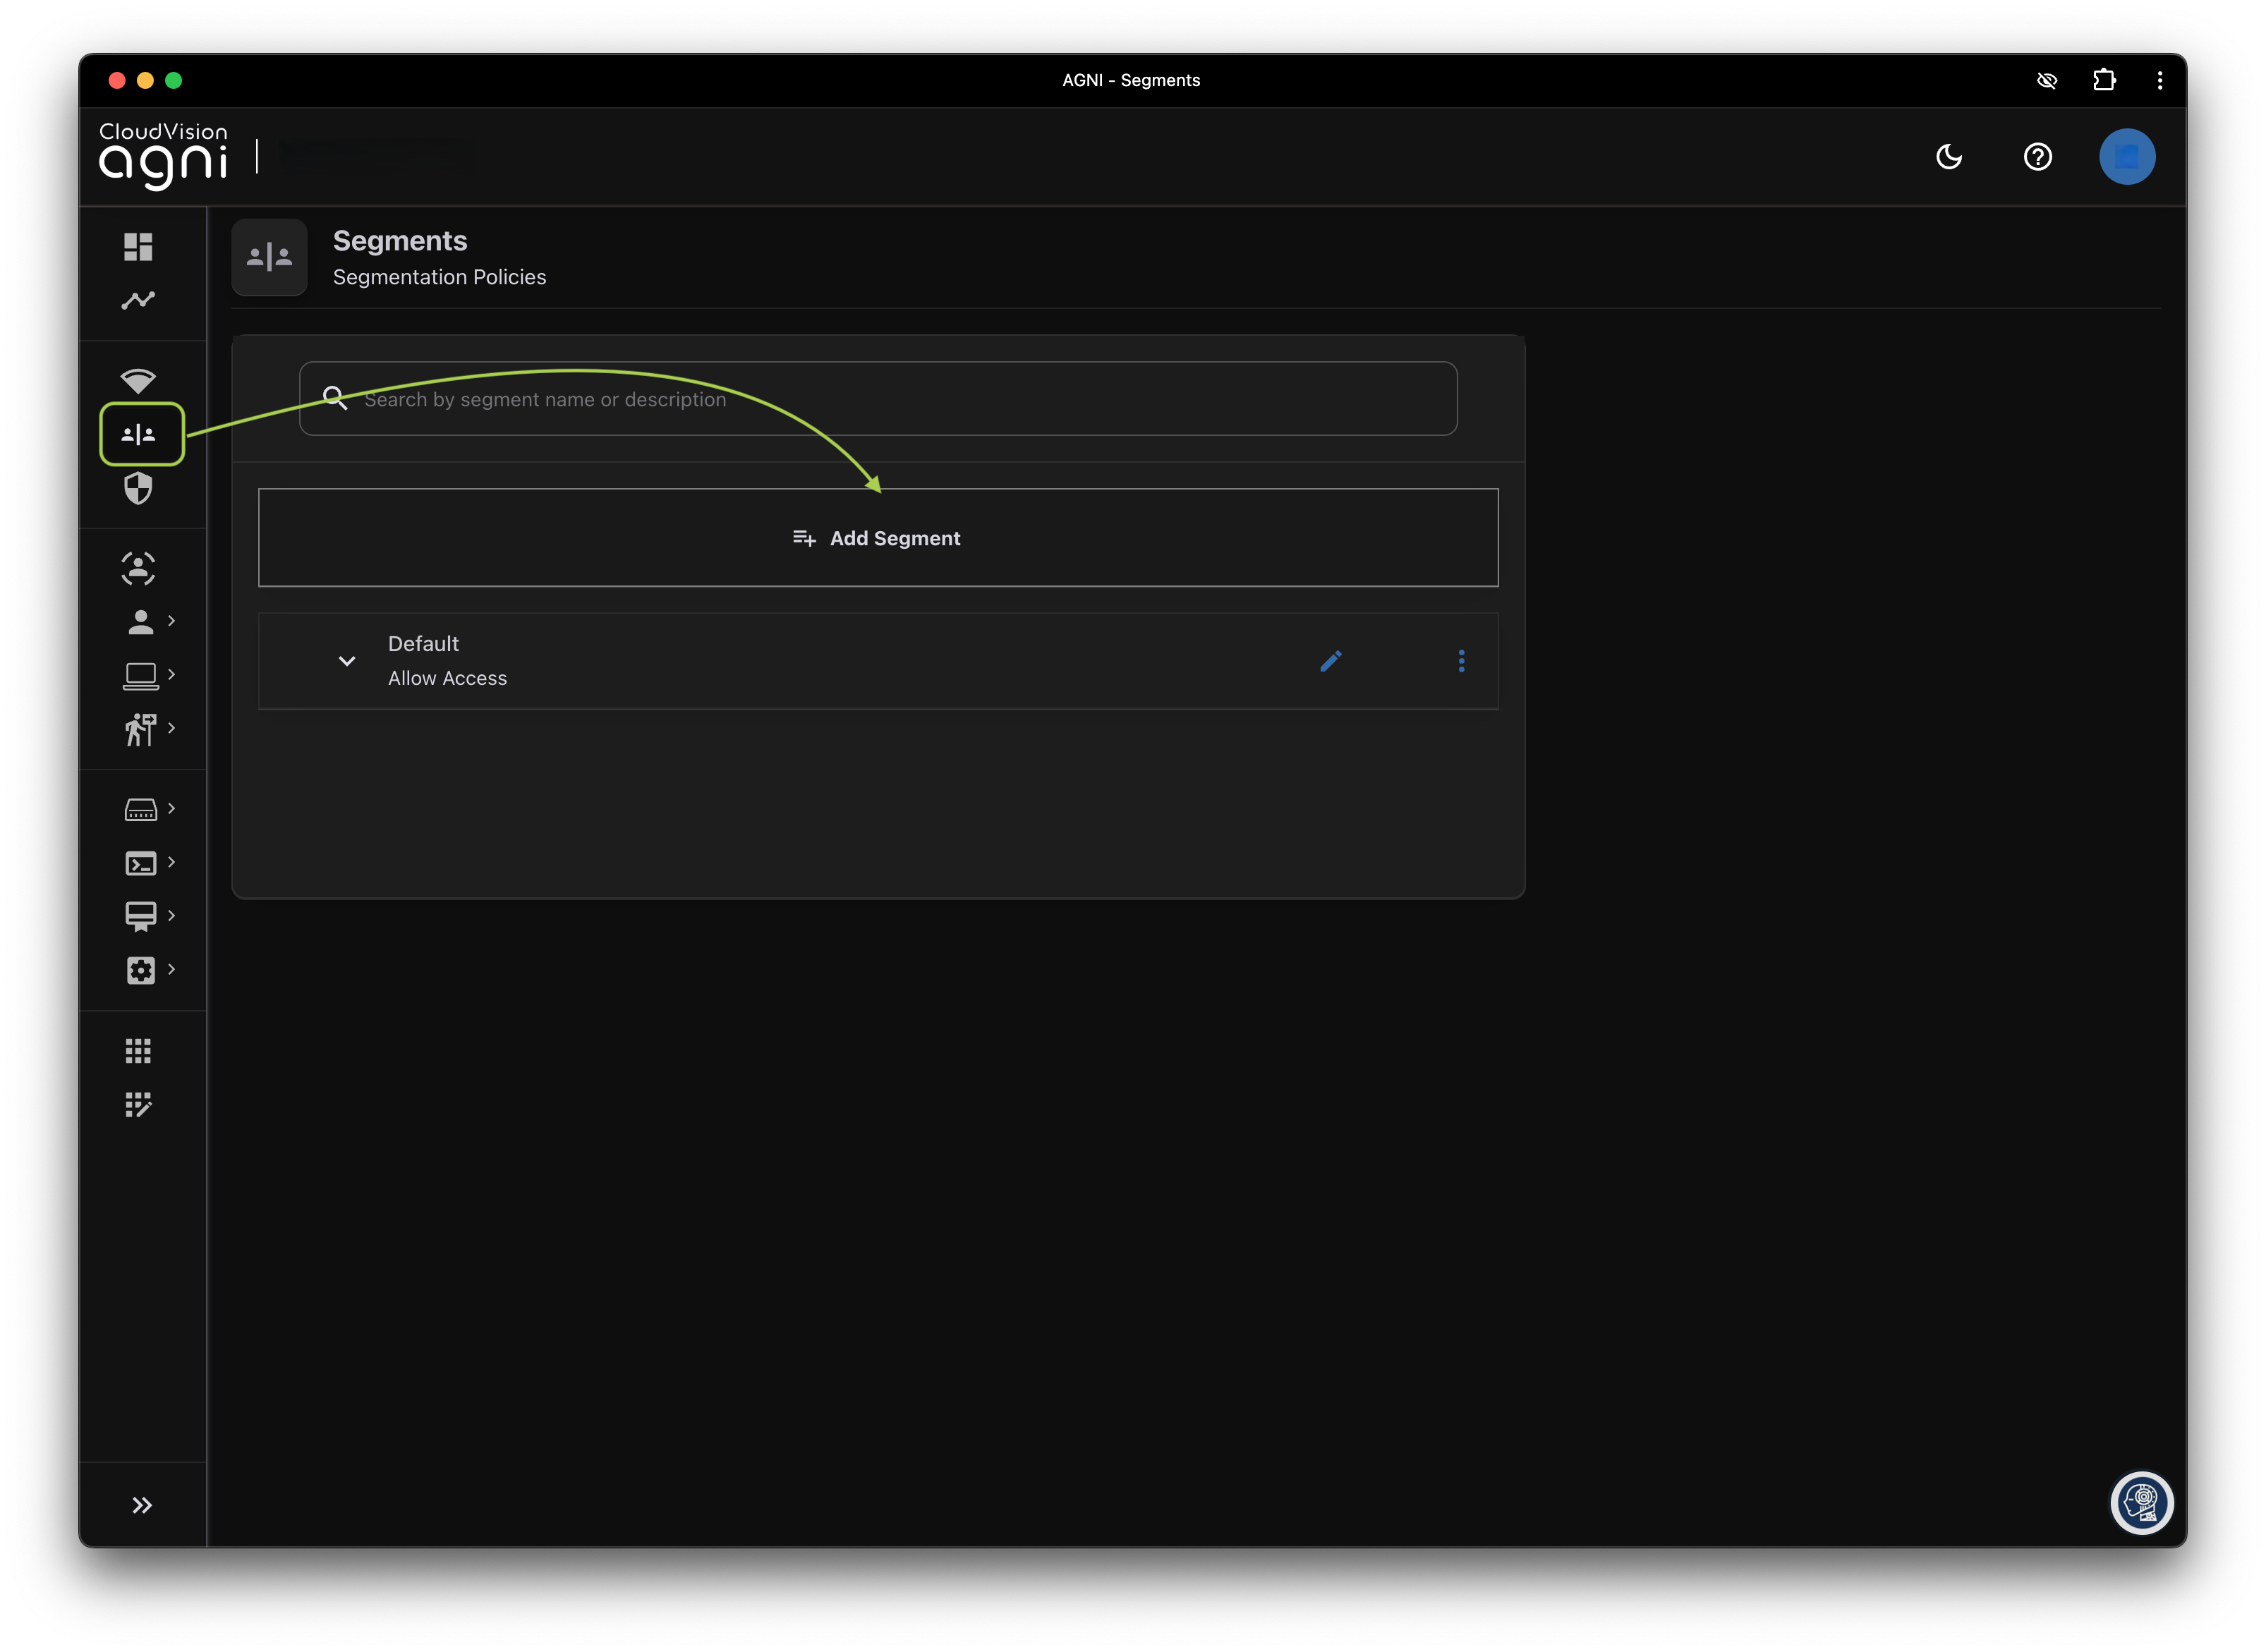Image resolution: width=2266 pixels, height=1652 pixels.
Task: Open the shield ACL sidebar icon
Action: [x=138, y=488]
